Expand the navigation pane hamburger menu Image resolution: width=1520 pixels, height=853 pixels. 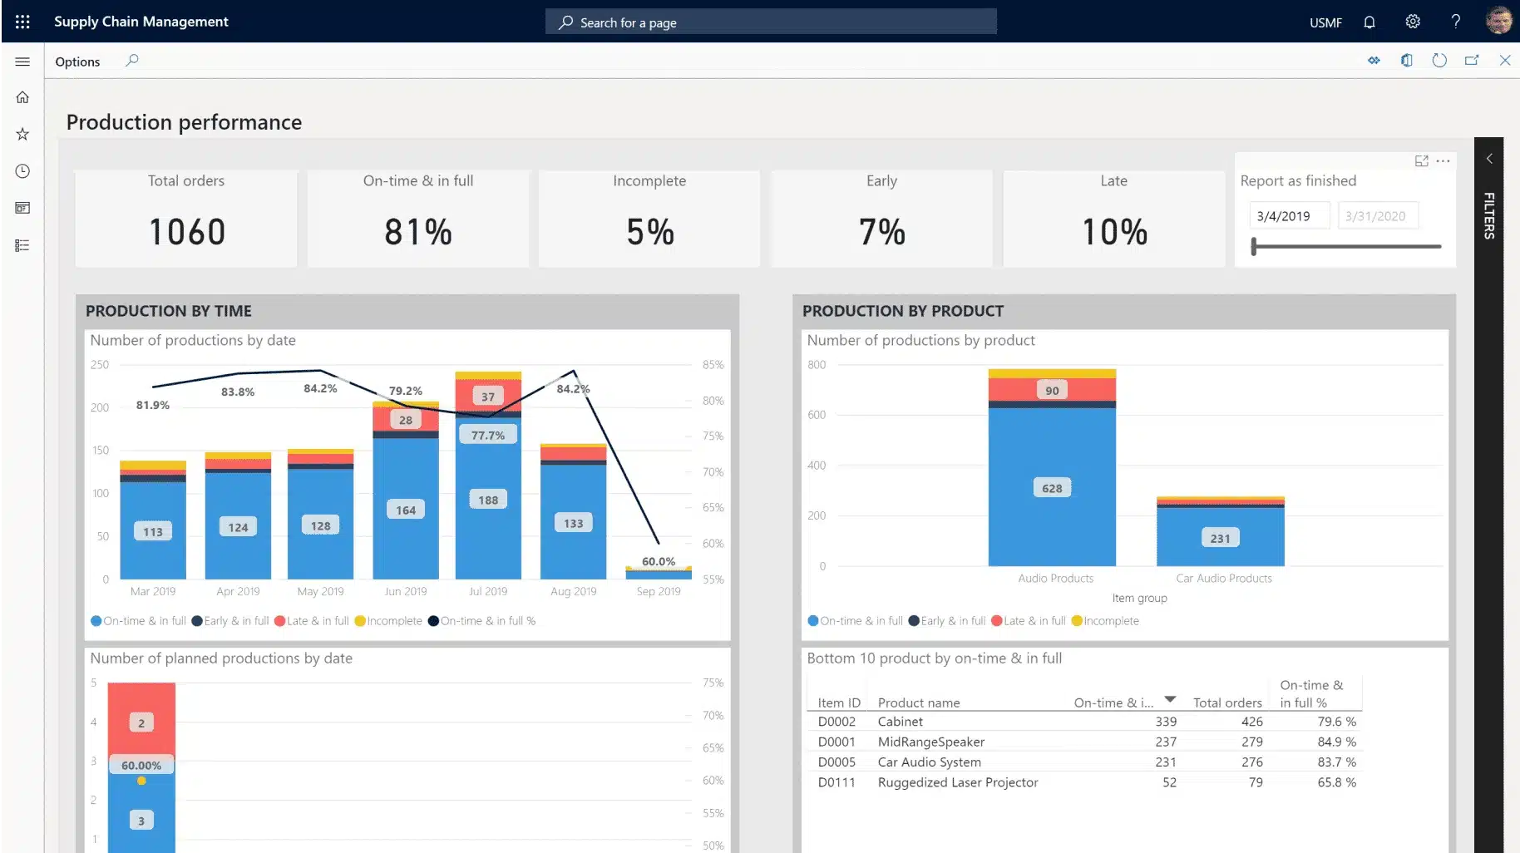pyautogui.click(x=22, y=62)
